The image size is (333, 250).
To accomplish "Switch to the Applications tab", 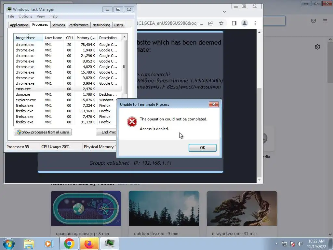I will coord(19,25).
